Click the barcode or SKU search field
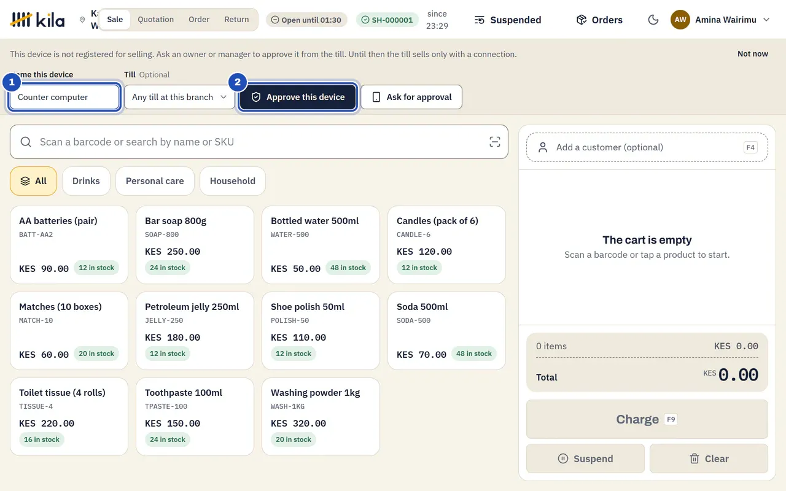This screenshot has height=491, width=786. pos(259,142)
